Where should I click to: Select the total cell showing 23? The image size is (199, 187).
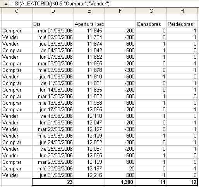pos(53,182)
